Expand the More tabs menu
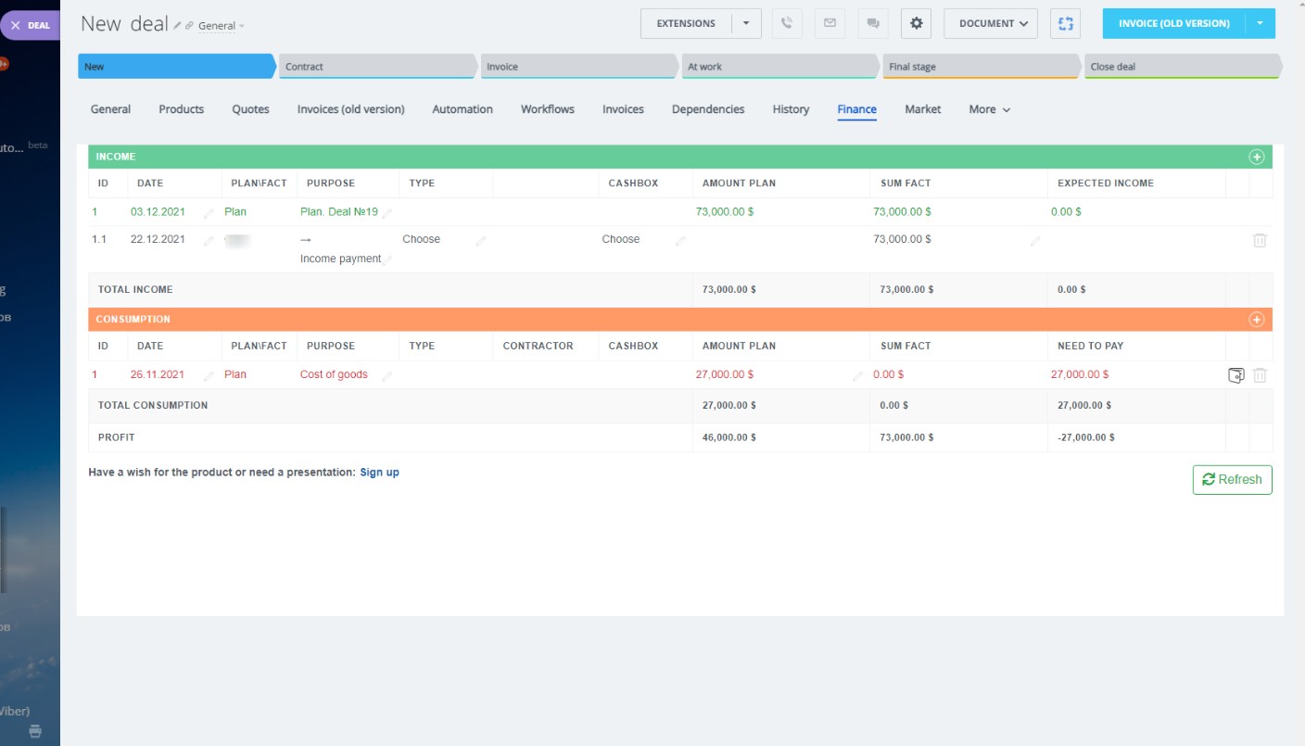 [x=989, y=109]
